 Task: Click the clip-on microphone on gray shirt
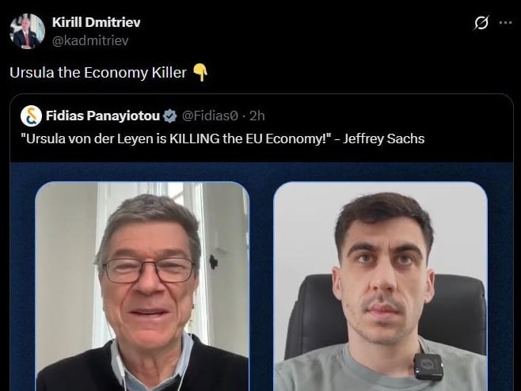pos(428,366)
